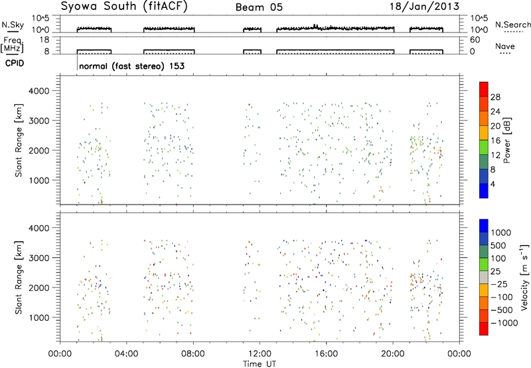The image size is (531, 368).
Task: Click the 'Time UT' axis label
Action: [x=260, y=364]
